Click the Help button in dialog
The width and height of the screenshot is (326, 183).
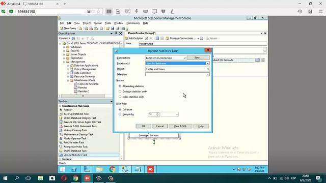click(x=201, y=126)
